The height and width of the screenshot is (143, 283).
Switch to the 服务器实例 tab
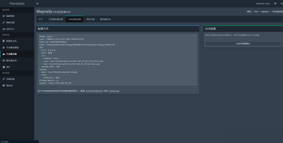click(x=105, y=19)
